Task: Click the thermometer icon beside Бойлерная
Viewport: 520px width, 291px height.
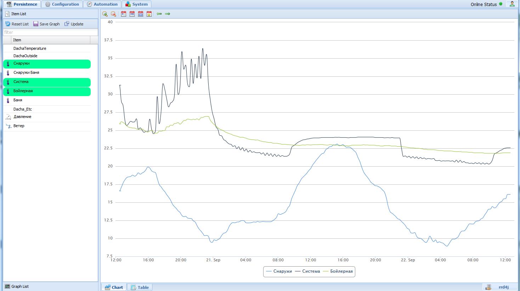Action: coord(8,91)
